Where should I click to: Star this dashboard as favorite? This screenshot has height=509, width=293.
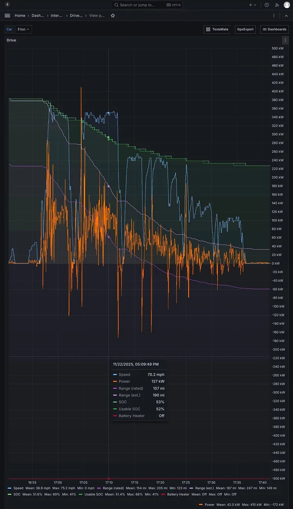point(113,16)
